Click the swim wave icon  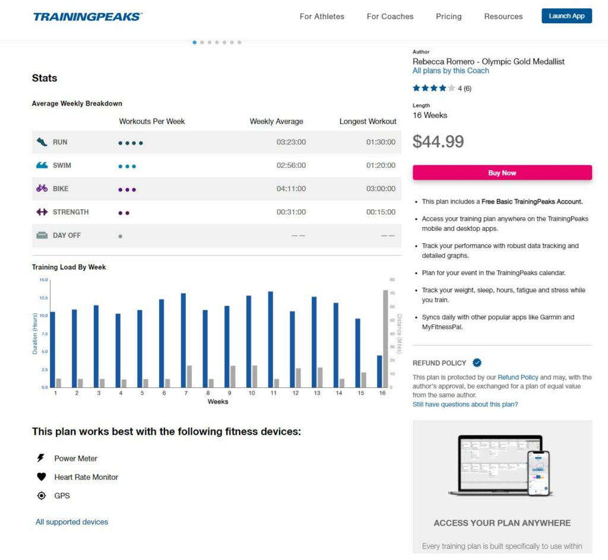tap(42, 166)
